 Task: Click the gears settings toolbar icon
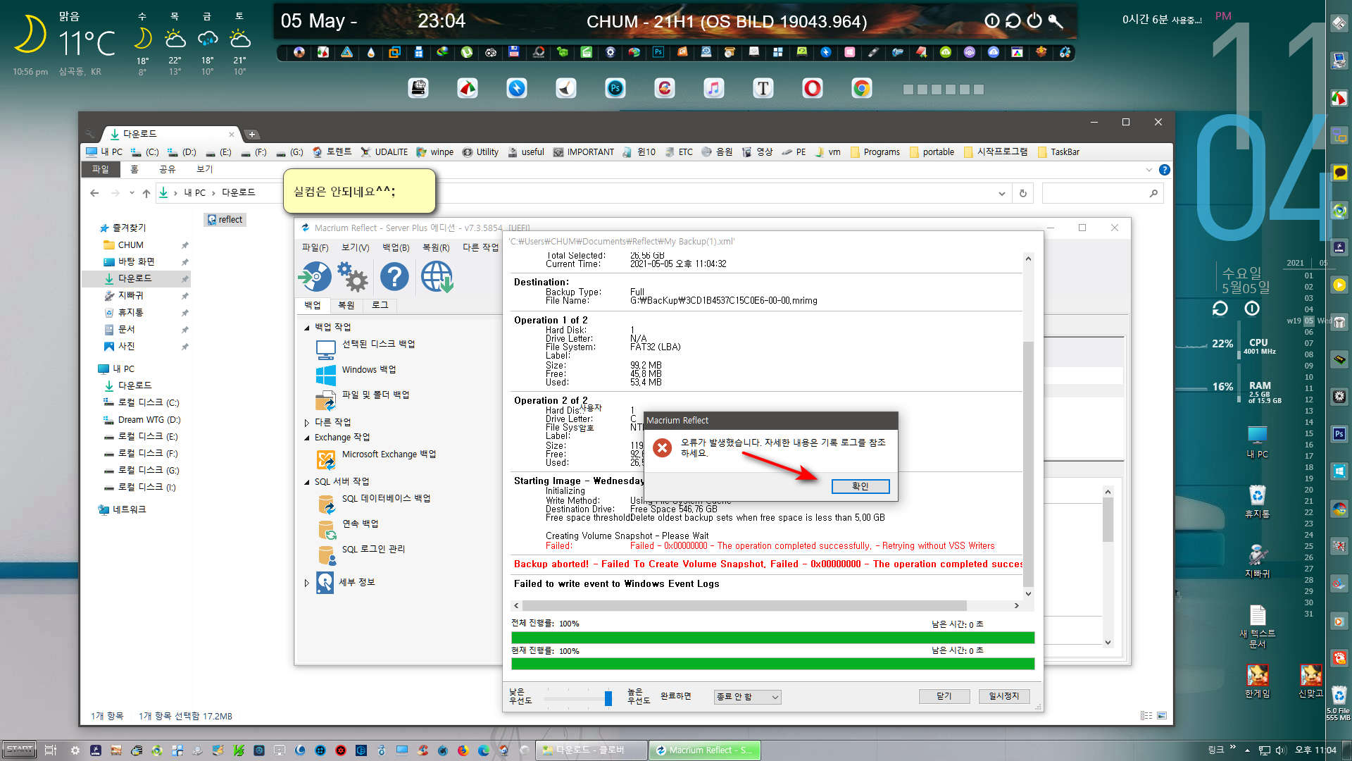coord(352,277)
